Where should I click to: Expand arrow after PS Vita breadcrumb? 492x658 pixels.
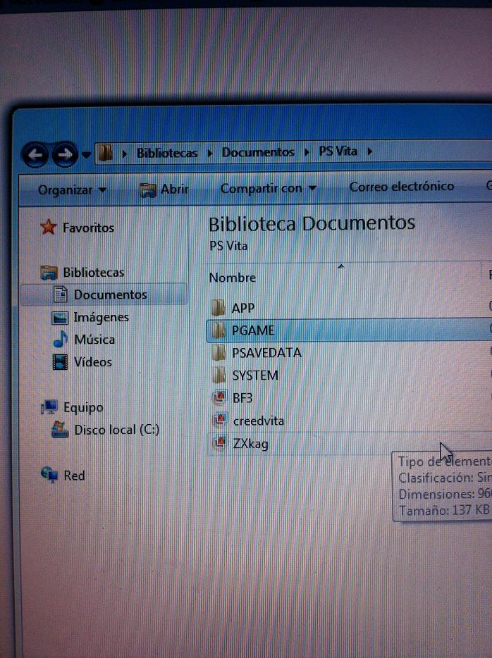pos(370,151)
